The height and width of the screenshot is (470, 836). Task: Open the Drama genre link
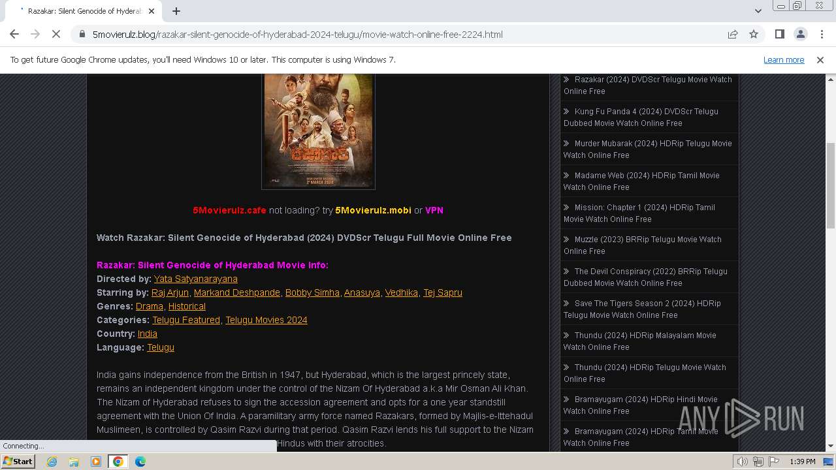pos(150,306)
